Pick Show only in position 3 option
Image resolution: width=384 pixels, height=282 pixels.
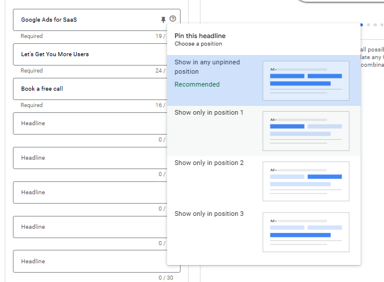click(x=209, y=214)
